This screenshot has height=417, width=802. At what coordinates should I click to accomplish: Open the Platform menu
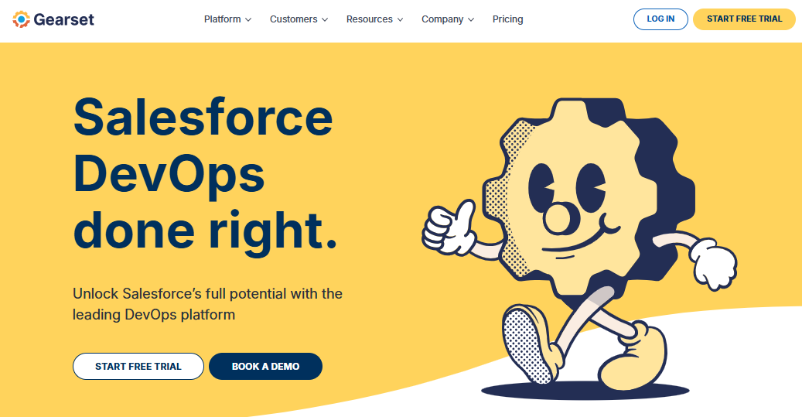click(223, 19)
